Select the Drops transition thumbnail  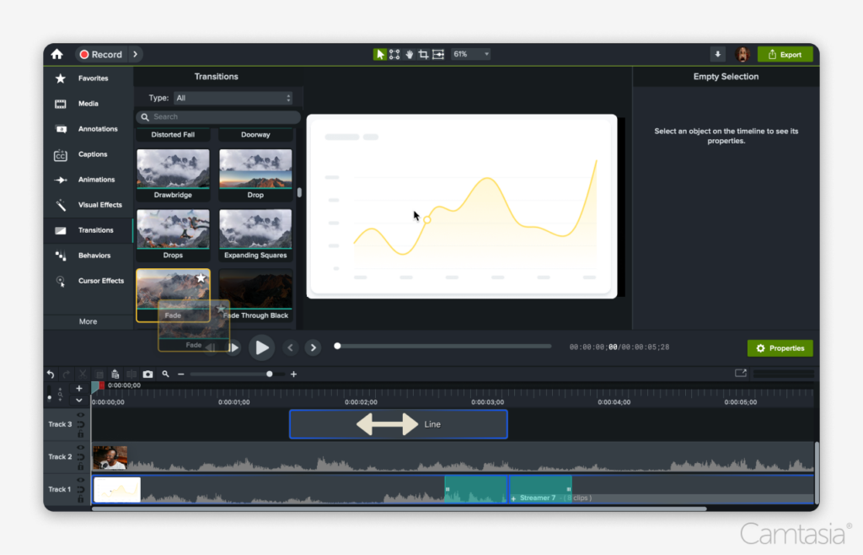coord(173,234)
